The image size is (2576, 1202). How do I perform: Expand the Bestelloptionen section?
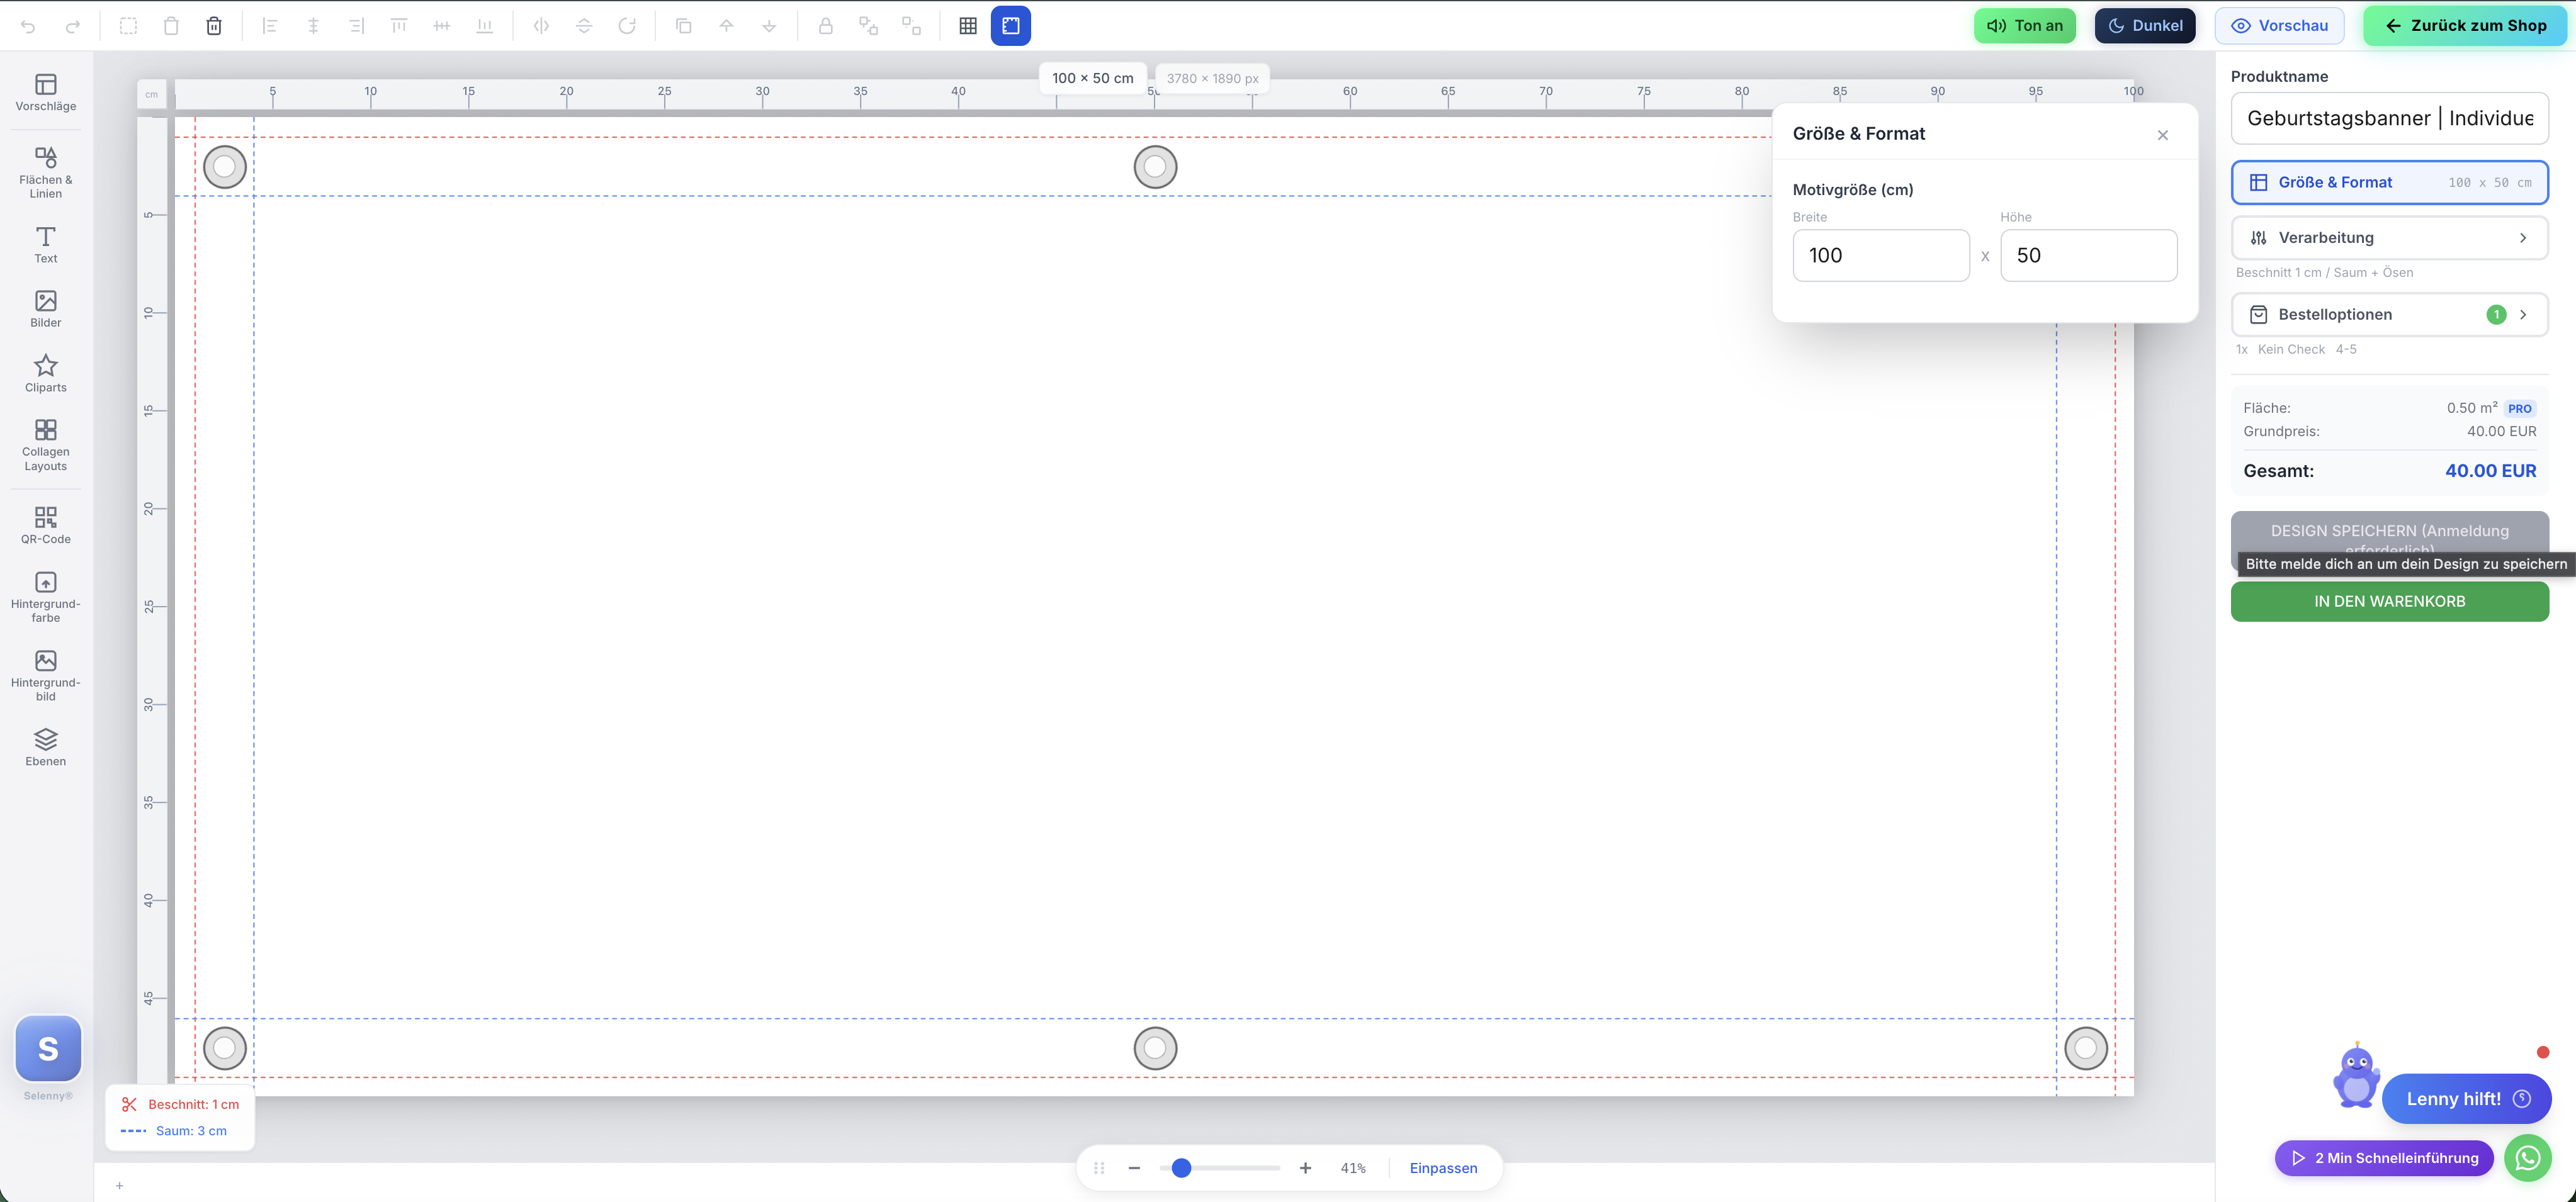pos(2388,315)
